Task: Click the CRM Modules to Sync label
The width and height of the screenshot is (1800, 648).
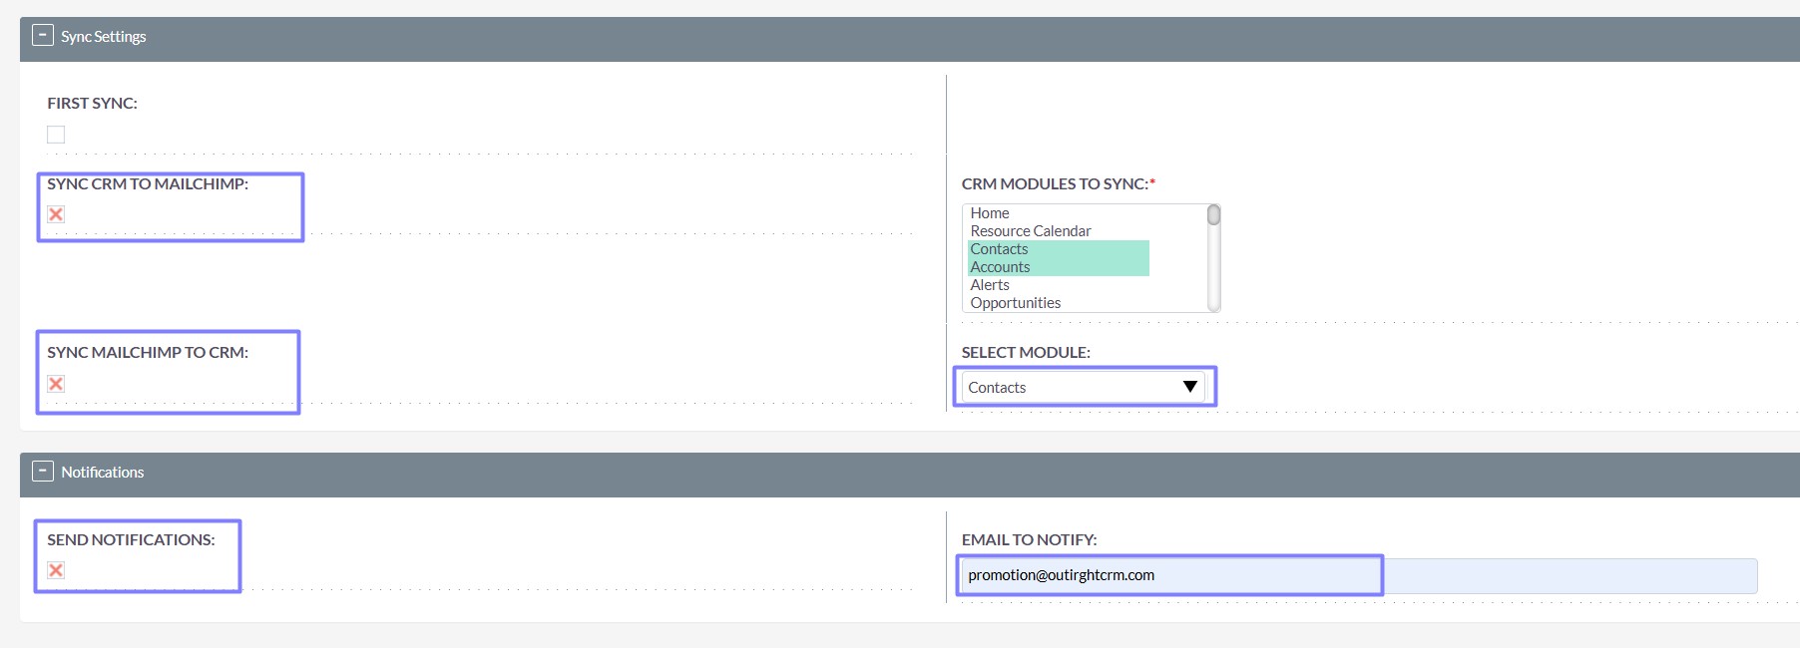Action: tap(1055, 184)
